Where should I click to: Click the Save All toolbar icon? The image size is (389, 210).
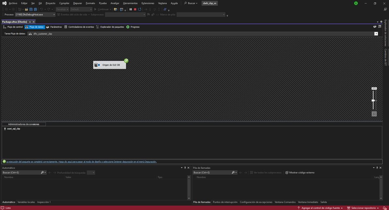36,9
